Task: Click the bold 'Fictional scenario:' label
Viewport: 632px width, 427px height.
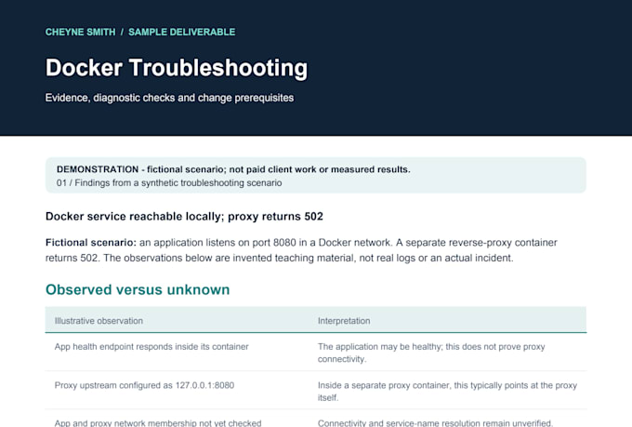Action: 91,243
